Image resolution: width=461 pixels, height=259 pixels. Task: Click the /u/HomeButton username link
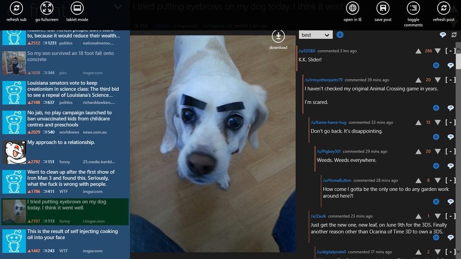coord(337,180)
